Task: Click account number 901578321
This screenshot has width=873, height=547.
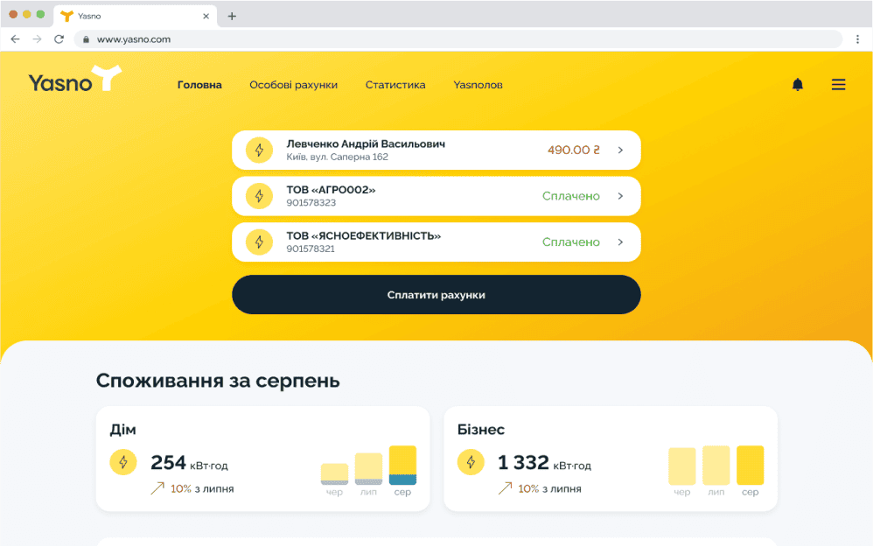Action: click(311, 249)
